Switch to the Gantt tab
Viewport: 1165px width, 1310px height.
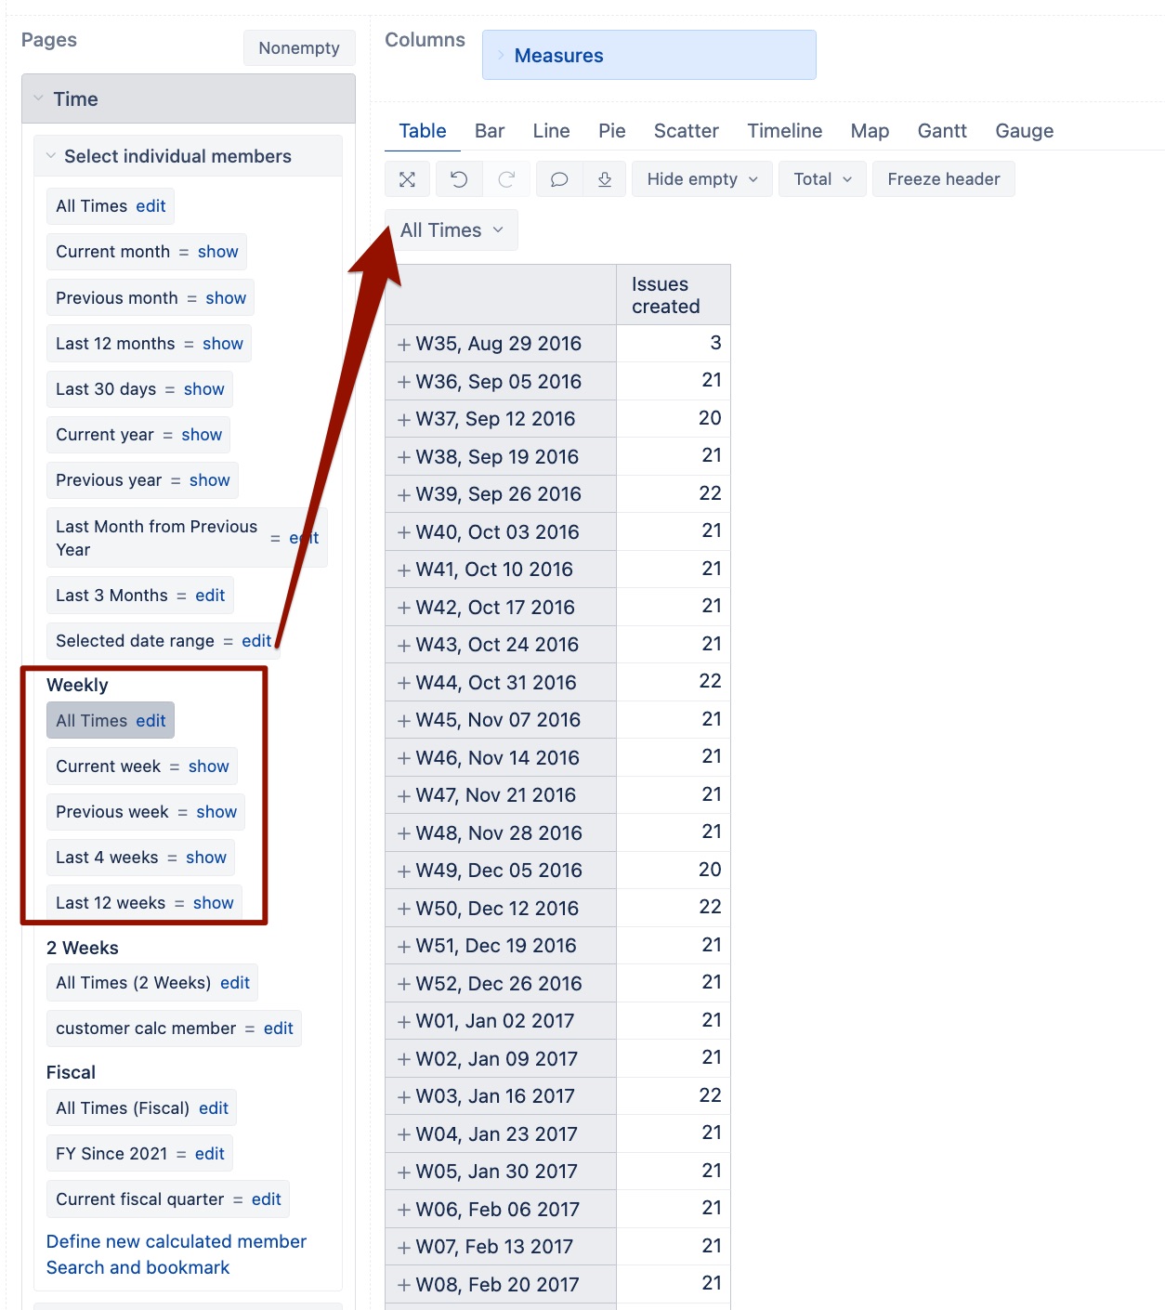[x=942, y=131]
